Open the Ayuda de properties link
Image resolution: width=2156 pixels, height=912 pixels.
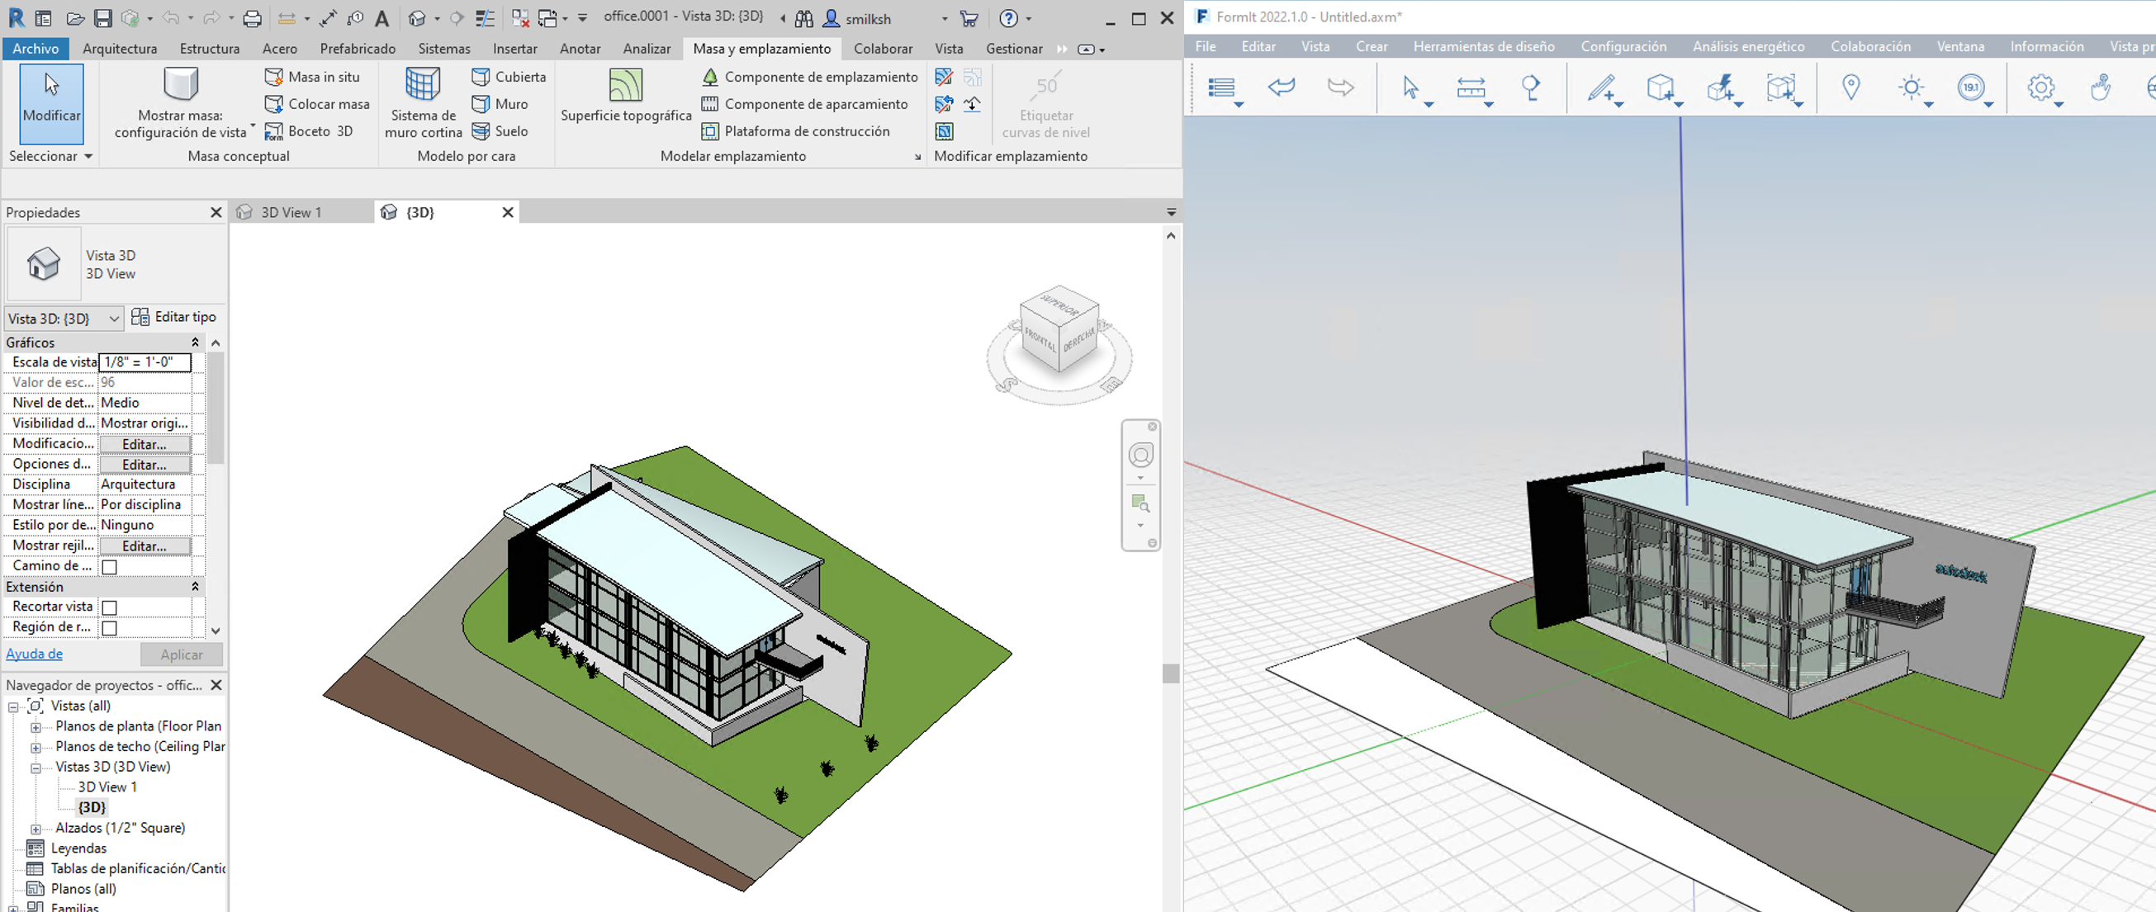tap(35, 654)
